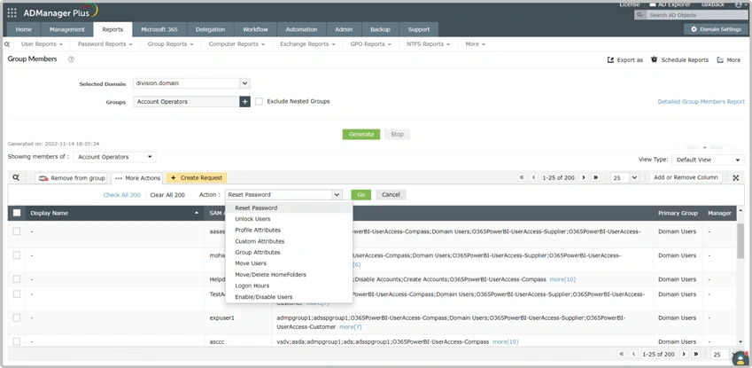The height and width of the screenshot is (368, 752).
Task: Expand the Group Reports menu
Action: 171,44
